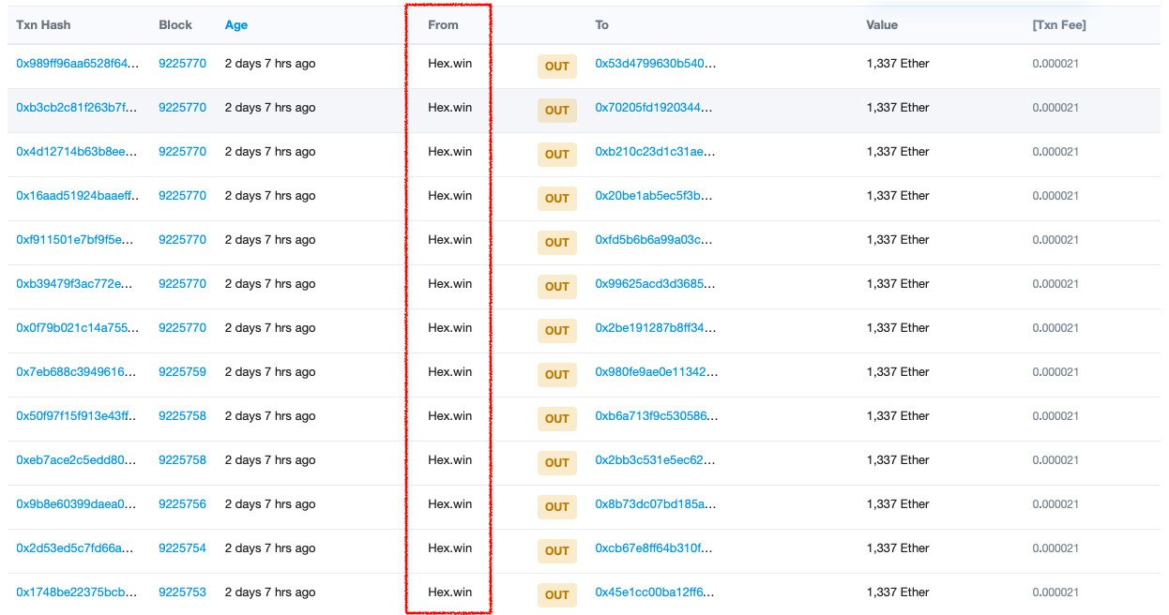Click OUT badge in the 0x989ff96 row
The image size is (1169, 615).
pos(557,67)
